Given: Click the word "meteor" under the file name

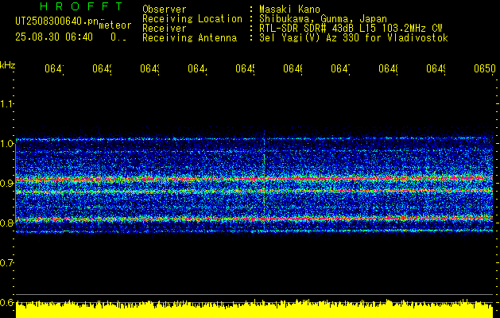Looking at the screenshot, I should tap(115, 25).
